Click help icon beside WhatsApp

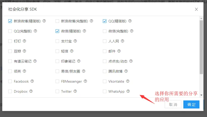128,91
